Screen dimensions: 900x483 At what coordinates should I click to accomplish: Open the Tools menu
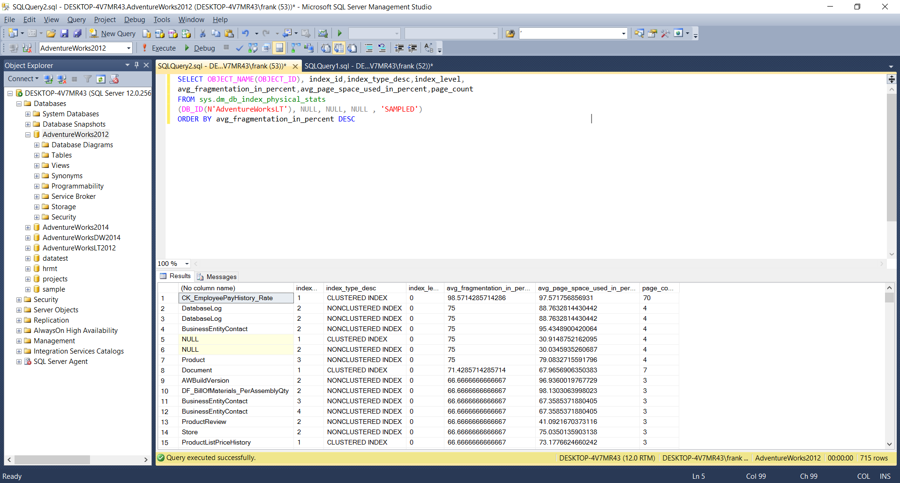point(162,19)
